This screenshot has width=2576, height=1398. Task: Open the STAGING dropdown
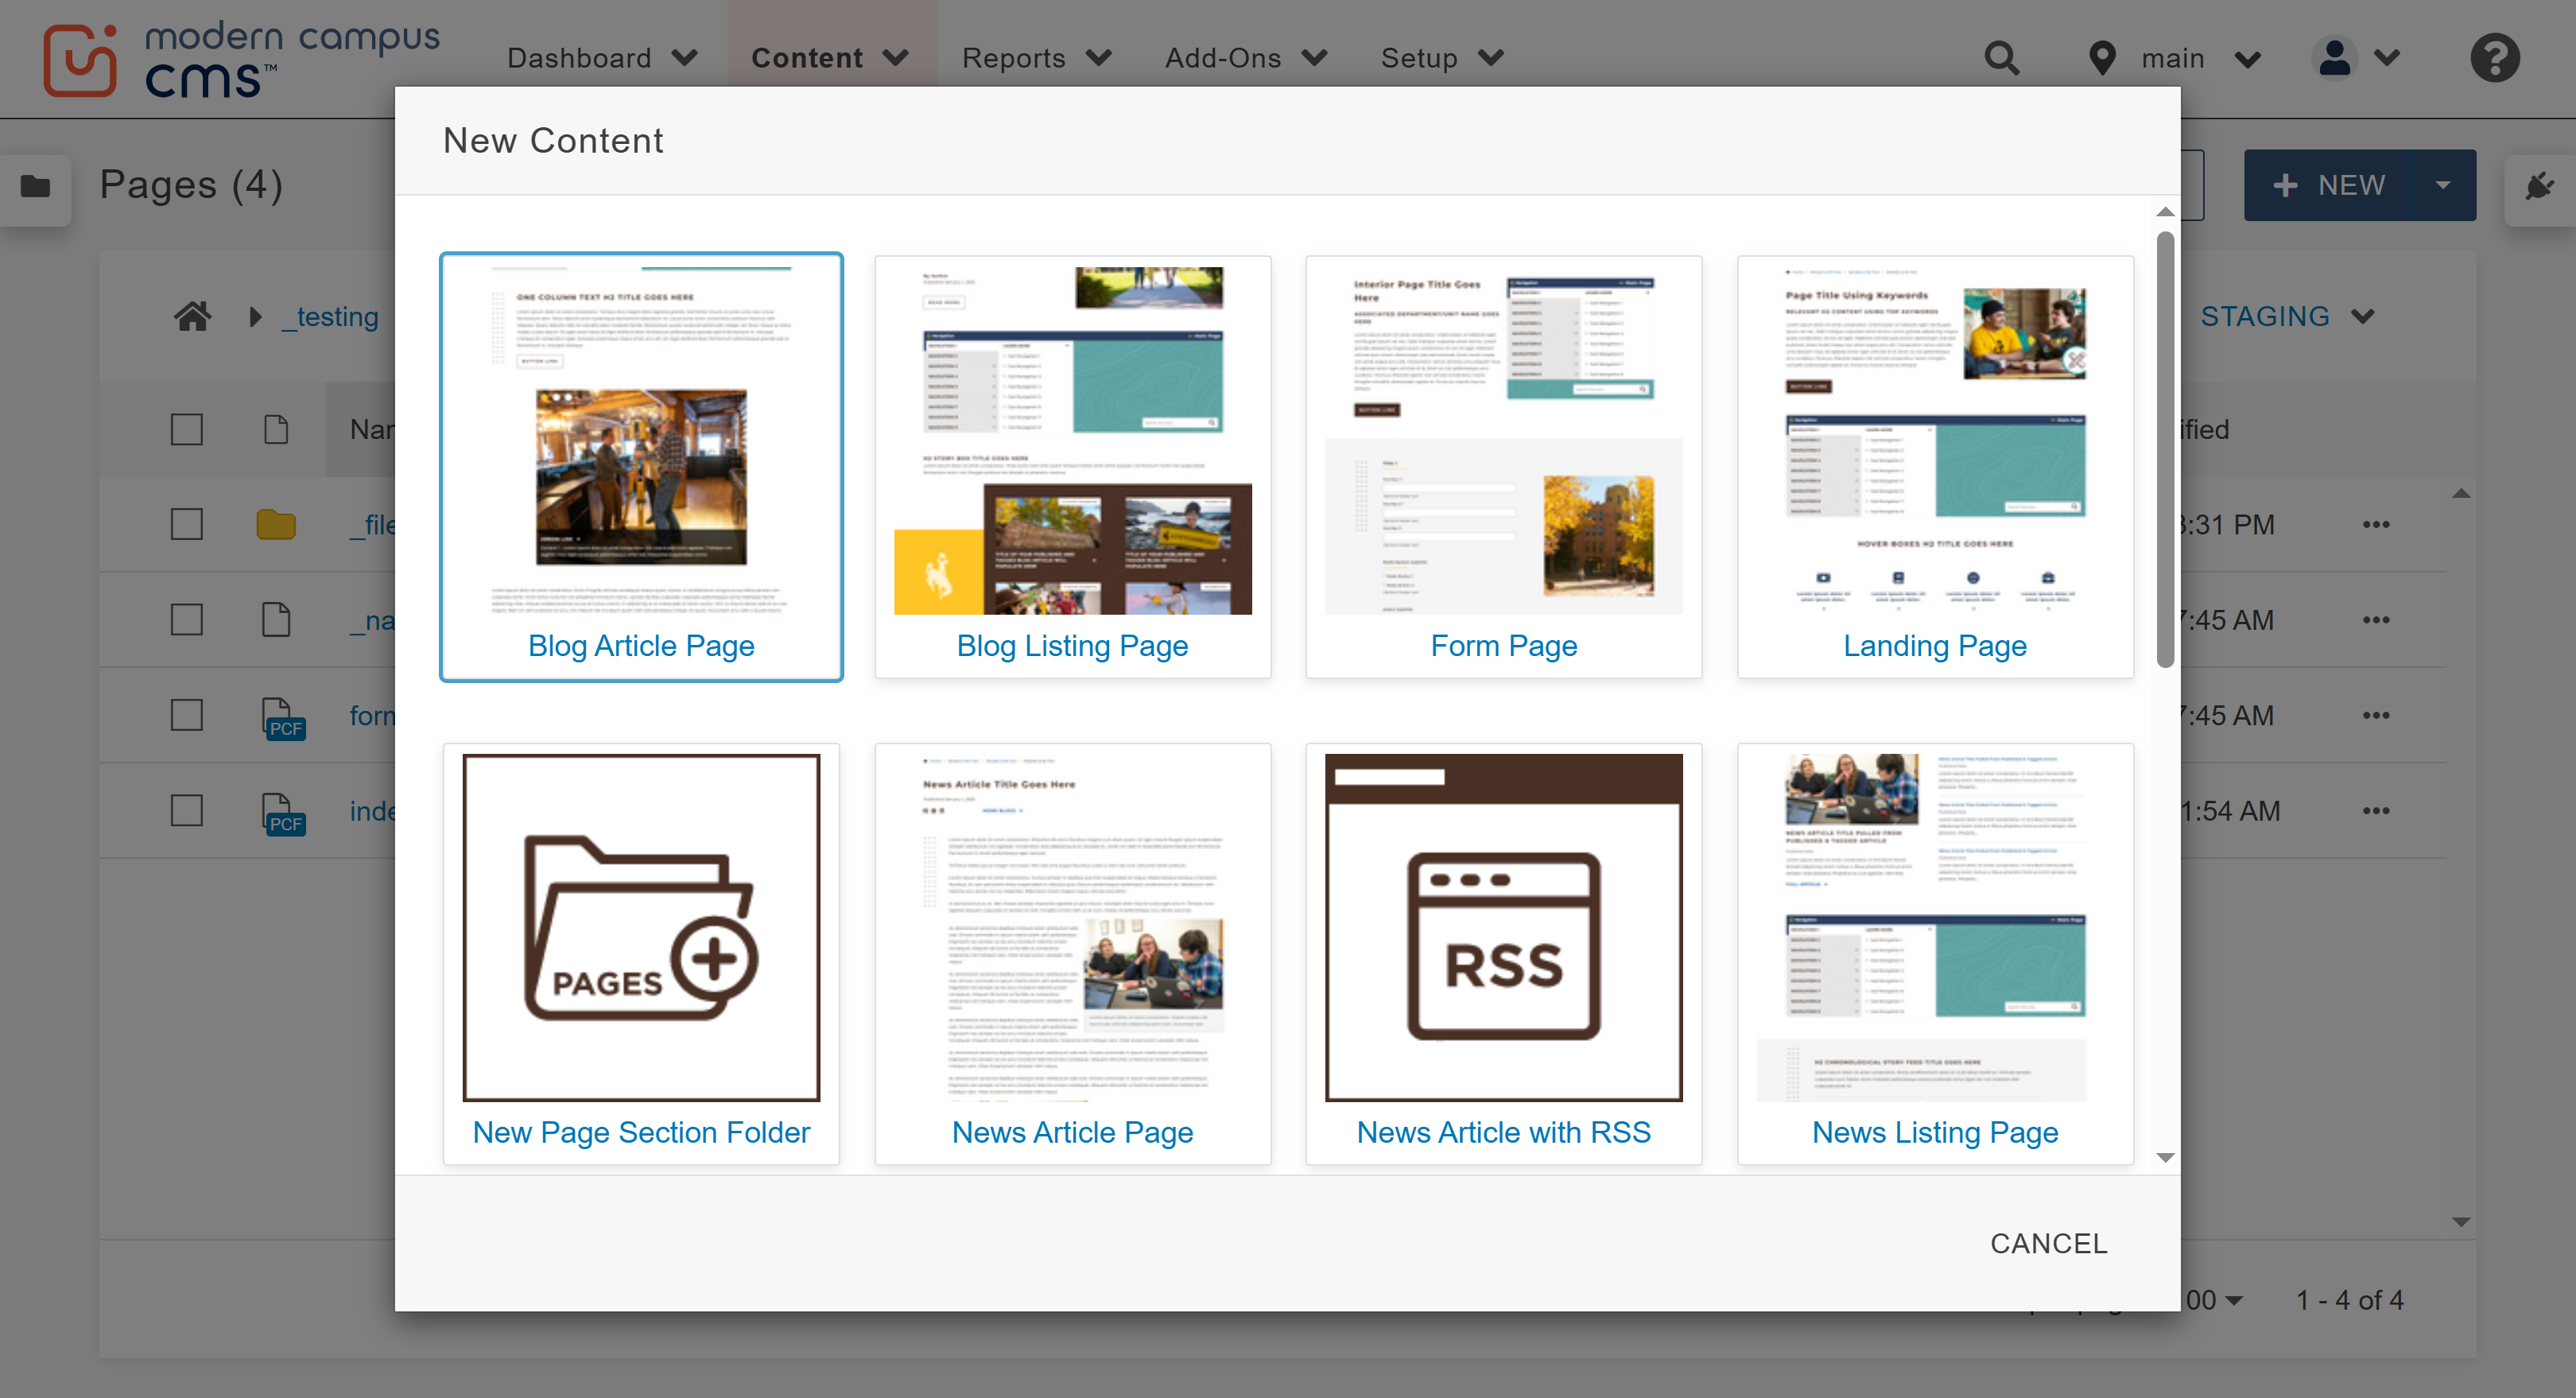coord(2288,316)
